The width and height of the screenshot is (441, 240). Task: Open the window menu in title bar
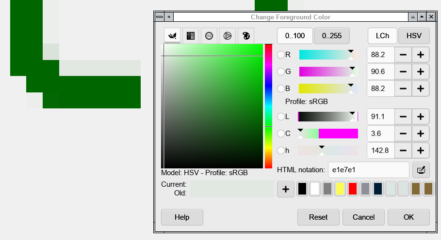coord(159,17)
